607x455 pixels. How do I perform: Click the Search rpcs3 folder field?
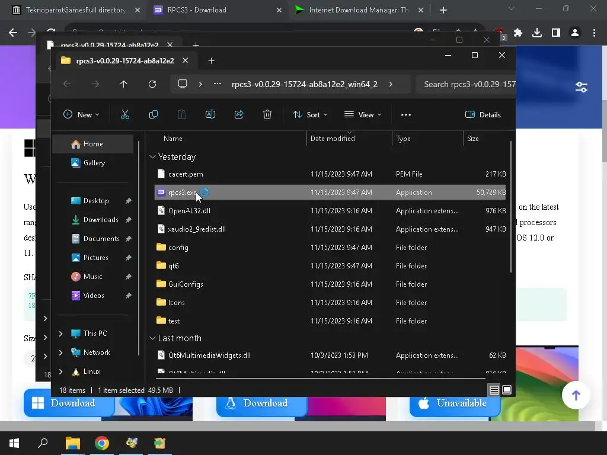466,84
